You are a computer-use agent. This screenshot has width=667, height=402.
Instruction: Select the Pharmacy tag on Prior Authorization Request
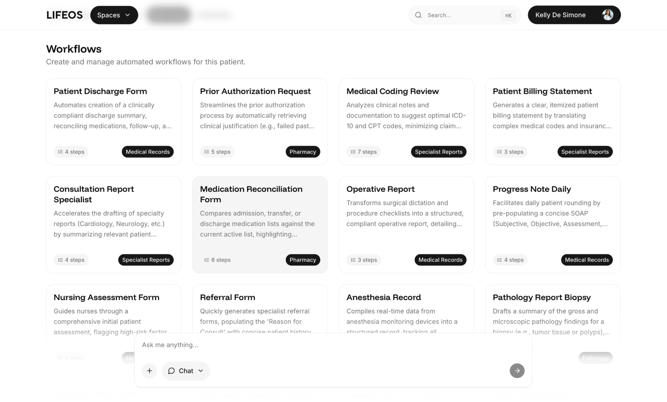303,152
